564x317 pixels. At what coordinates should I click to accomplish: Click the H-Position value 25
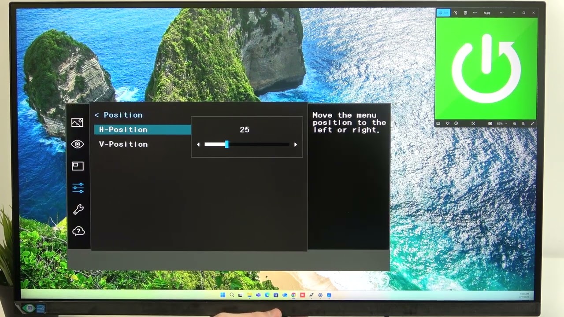tap(245, 129)
